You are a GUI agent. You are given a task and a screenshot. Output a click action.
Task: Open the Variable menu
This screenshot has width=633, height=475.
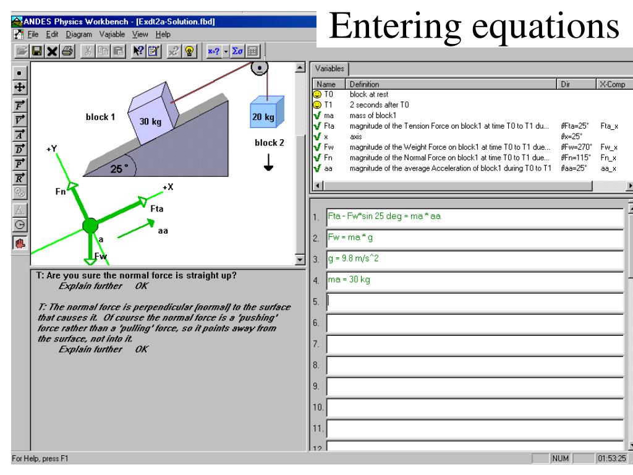(113, 35)
